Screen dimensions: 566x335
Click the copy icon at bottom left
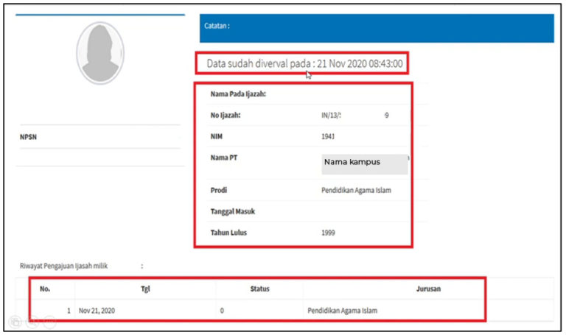point(15,322)
